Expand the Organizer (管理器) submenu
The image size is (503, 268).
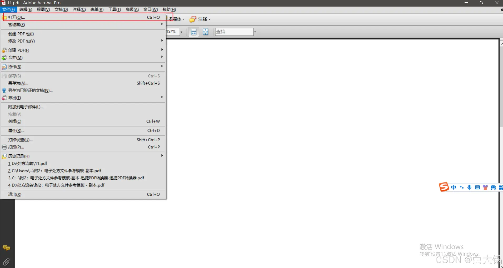point(83,24)
